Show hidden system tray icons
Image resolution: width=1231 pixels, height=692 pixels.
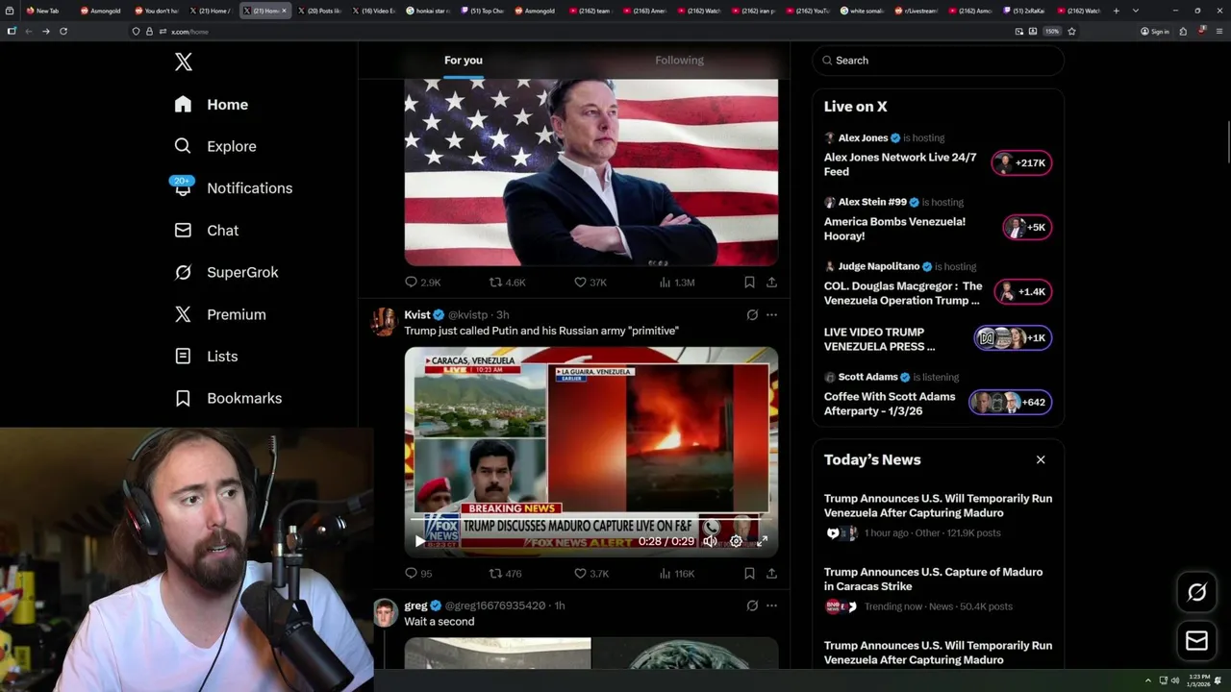[1147, 680]
